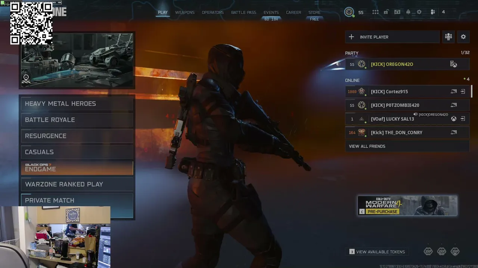Image resolution: width=478 pixels, height=268 pixels.
Task: Open the social friends icon beside 4
Action: pos(433,12)
